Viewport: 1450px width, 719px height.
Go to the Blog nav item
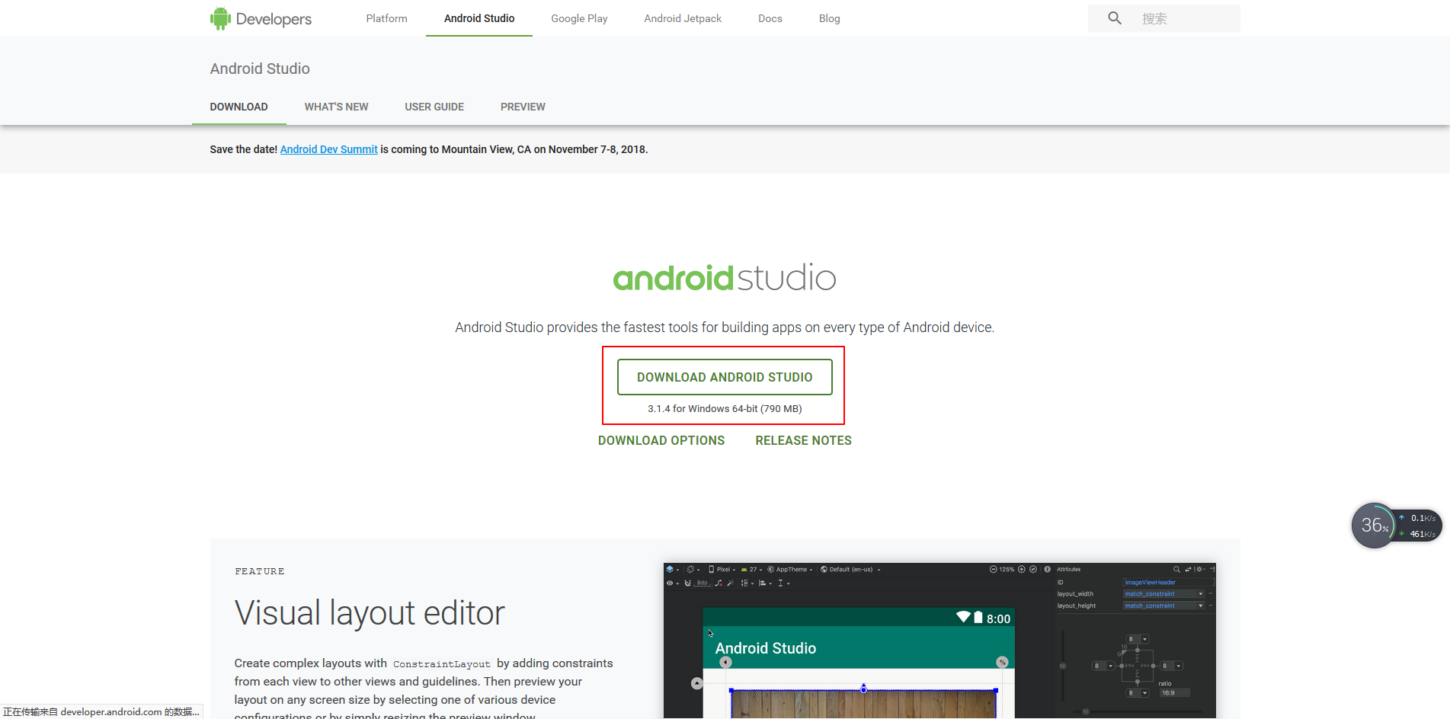tap(829, 18)
